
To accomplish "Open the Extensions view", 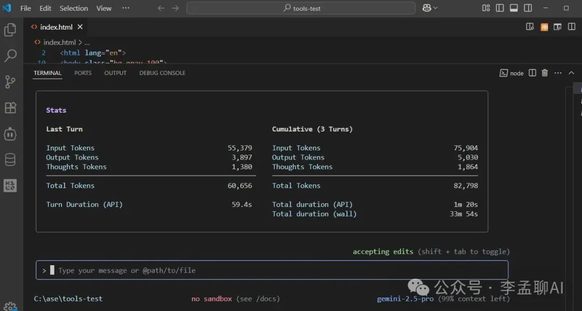I will (10, 108).
